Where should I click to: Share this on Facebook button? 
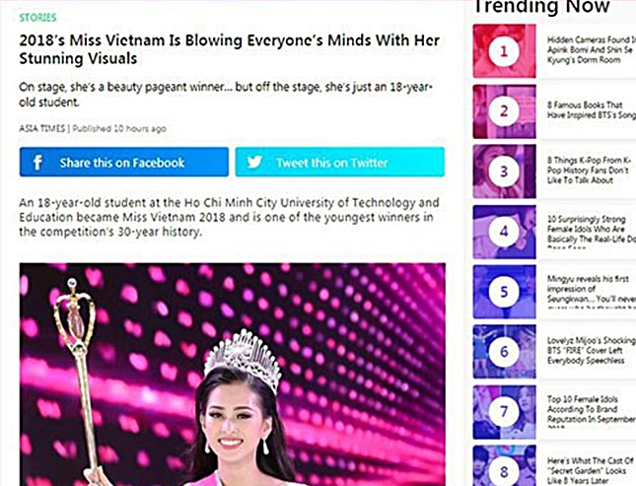(x=123, y=162)
